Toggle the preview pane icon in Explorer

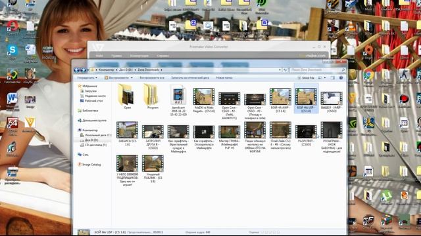[x=333, y=78]
